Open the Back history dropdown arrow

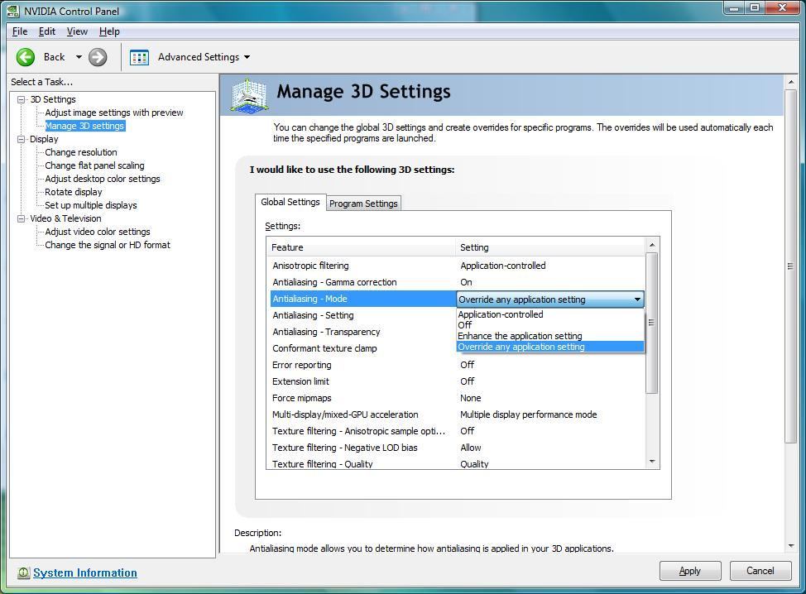click(x=79, y=57)
